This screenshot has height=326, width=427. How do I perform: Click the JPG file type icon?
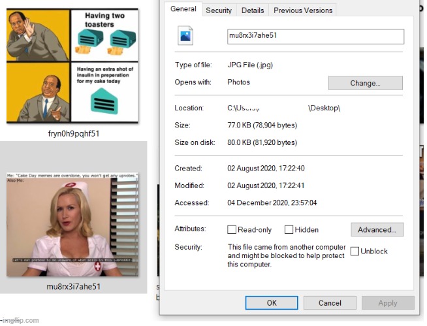(x=185, y=35)
